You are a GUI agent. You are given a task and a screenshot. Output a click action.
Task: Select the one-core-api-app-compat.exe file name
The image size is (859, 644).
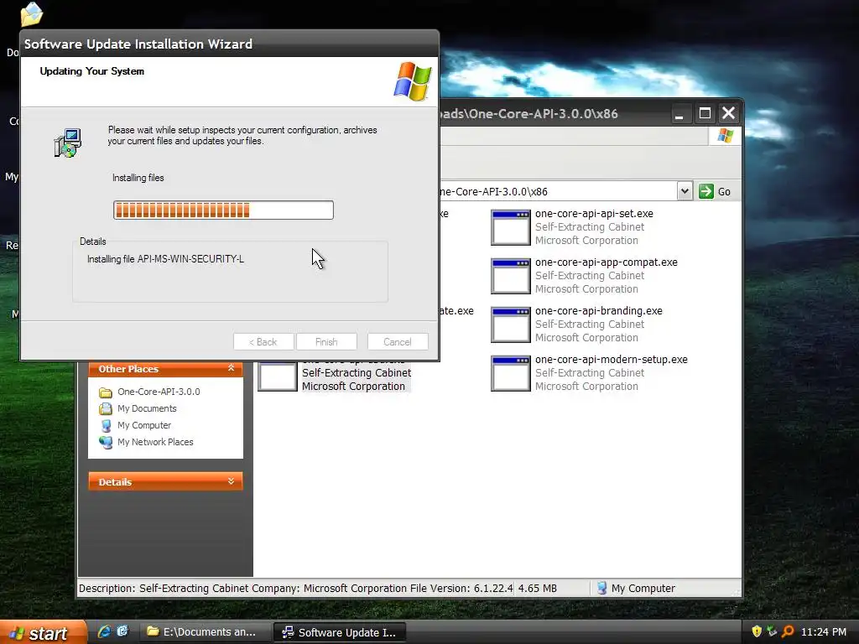pyautogui.click(x=606, y=262)
